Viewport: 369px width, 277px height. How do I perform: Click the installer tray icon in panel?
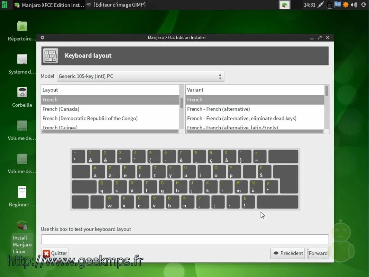pos(285,5)
